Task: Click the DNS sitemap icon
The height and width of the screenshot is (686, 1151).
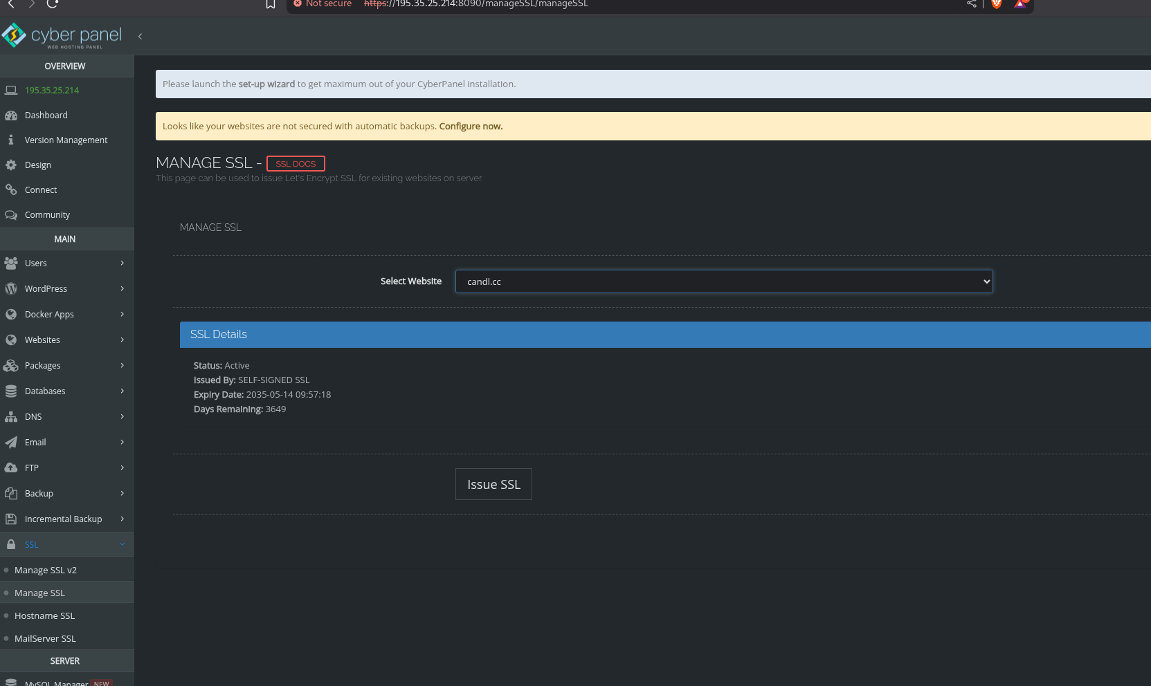Action: [x=11, y=416]
